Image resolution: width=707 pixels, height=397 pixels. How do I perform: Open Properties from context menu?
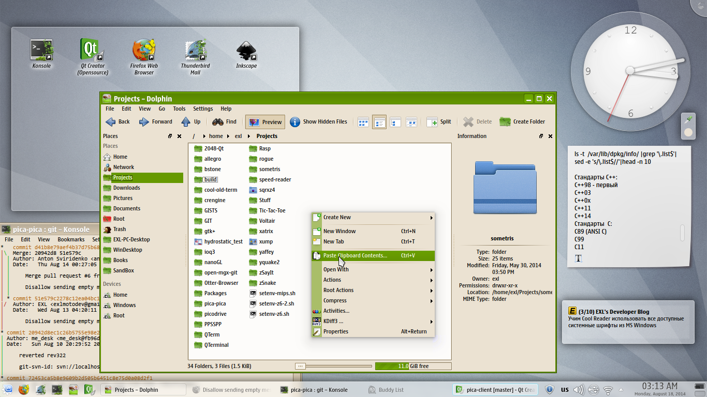[x=373, y=332]
